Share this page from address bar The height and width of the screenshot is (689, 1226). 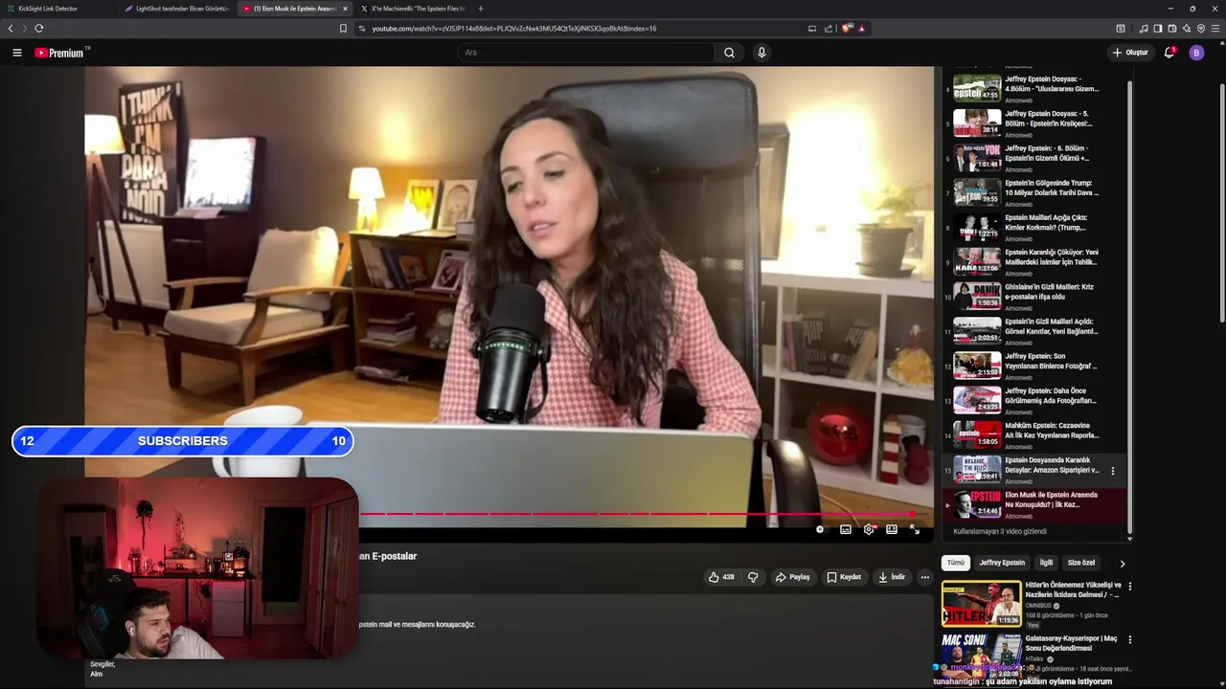pos(829,29)
